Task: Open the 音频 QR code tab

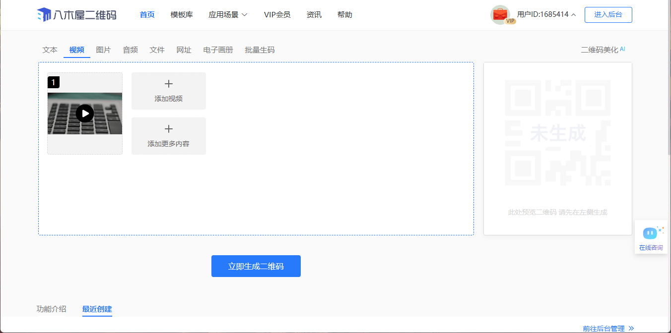Action: click(131, 50)
